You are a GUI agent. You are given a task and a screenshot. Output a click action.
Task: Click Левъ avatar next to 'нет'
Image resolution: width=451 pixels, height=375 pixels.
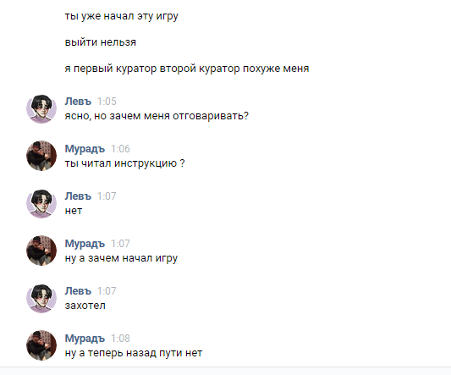(41, 203)
